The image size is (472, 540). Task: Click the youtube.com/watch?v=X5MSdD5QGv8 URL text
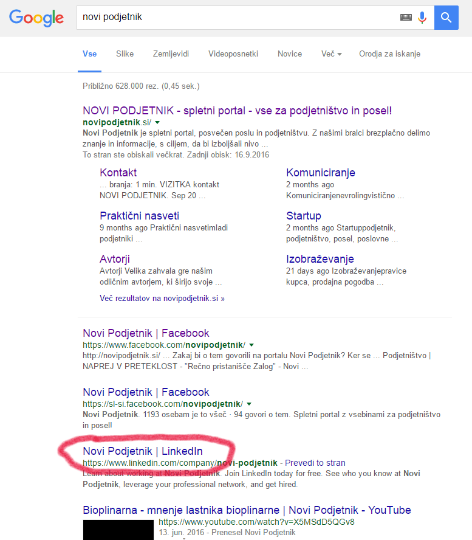(256, 522)
